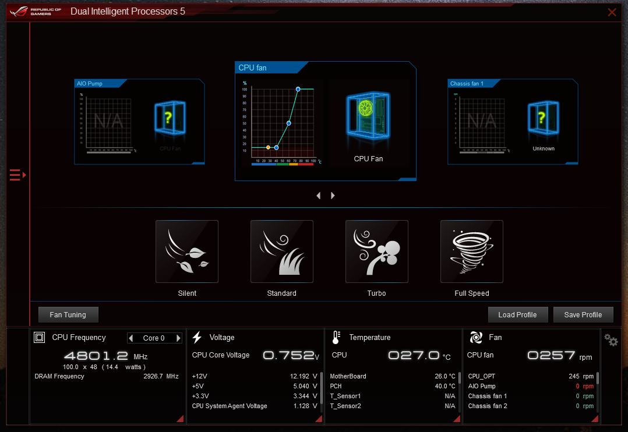This screenshot has height=432, width=628.
Task: Switch to next core right of Core 0
Action: (178, 338)
